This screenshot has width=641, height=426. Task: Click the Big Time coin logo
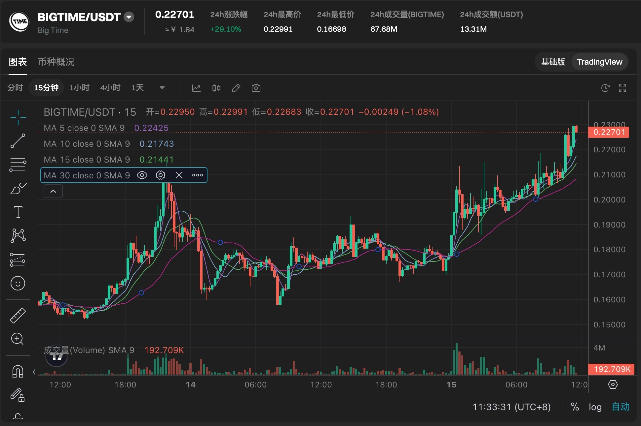[19, 22]
